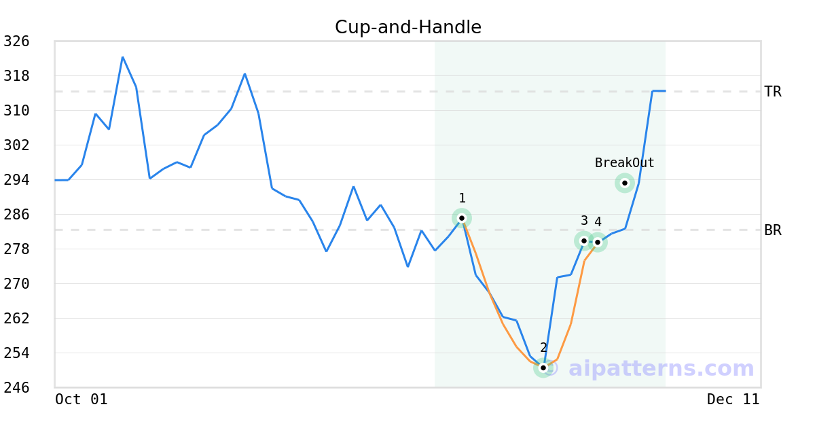Click the Oct 01 start date label
Screen dimensions: 815x428
[81, 399]
